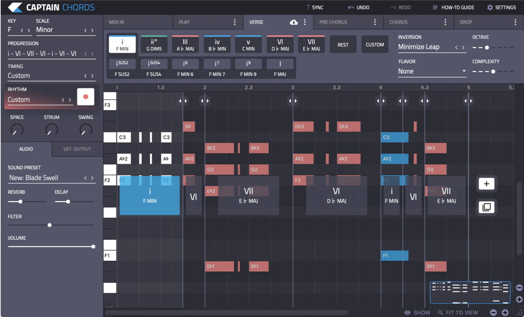Open the Play tab options menu
The image size is (524, 317).
tap(234, 22)
